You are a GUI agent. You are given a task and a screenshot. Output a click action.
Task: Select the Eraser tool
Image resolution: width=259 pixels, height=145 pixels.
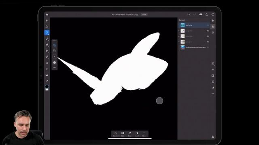click(47, 45)
